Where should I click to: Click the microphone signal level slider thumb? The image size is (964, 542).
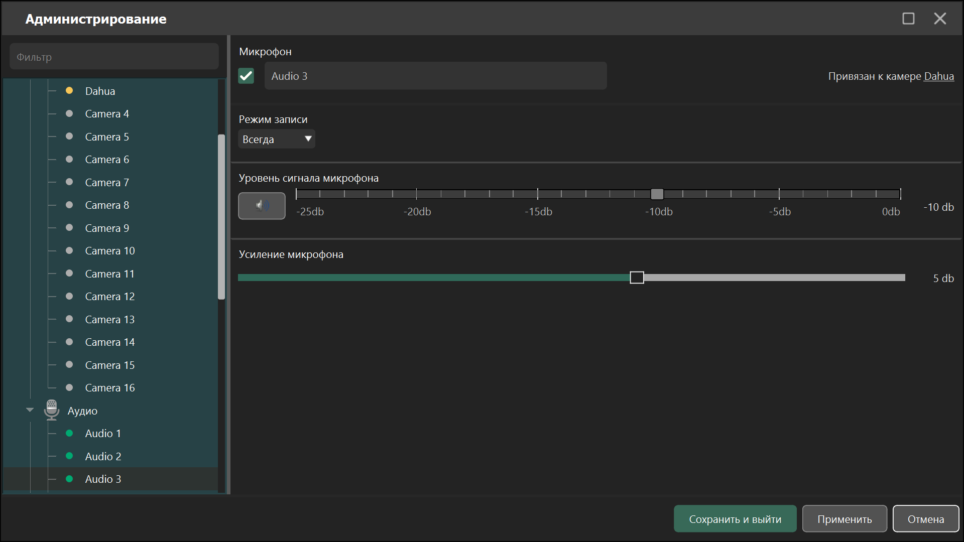(657, 194)
